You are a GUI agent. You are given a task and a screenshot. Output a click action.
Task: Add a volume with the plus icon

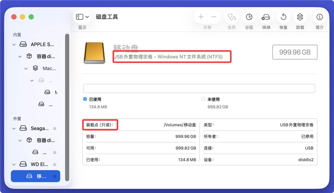coord(201,17)
